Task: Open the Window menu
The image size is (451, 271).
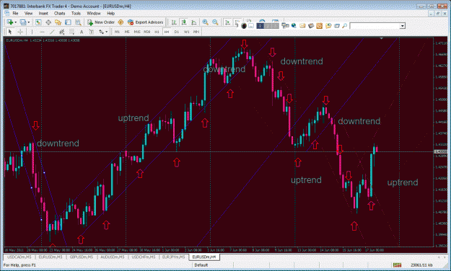Action: tap(94, 13)
